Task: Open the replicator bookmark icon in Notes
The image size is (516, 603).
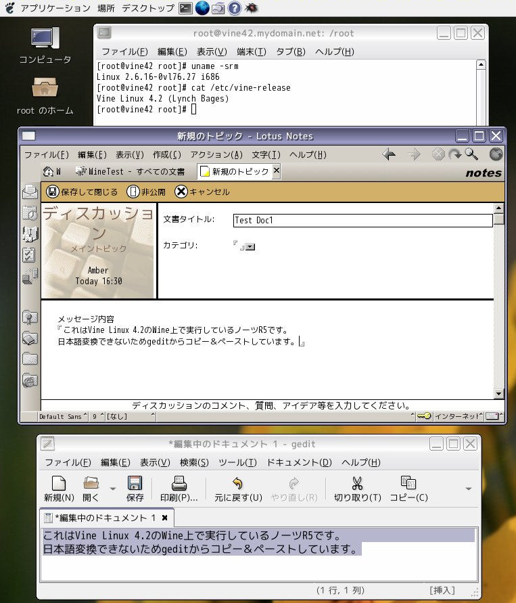Action: click(30, 276)
